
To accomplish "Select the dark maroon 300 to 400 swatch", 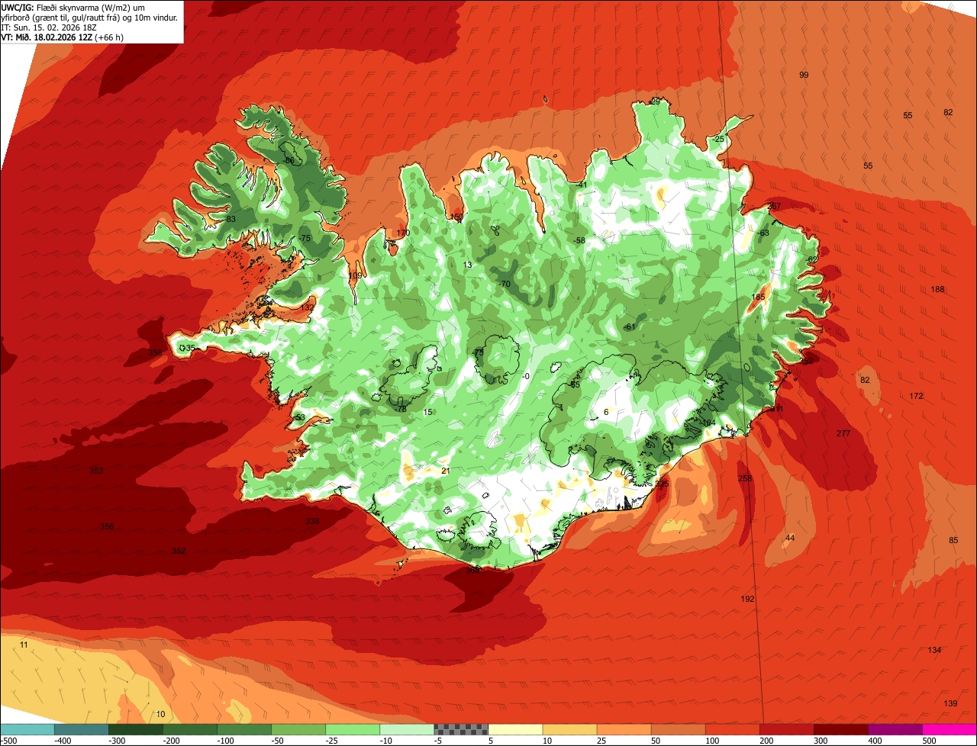I will [840, 729].
